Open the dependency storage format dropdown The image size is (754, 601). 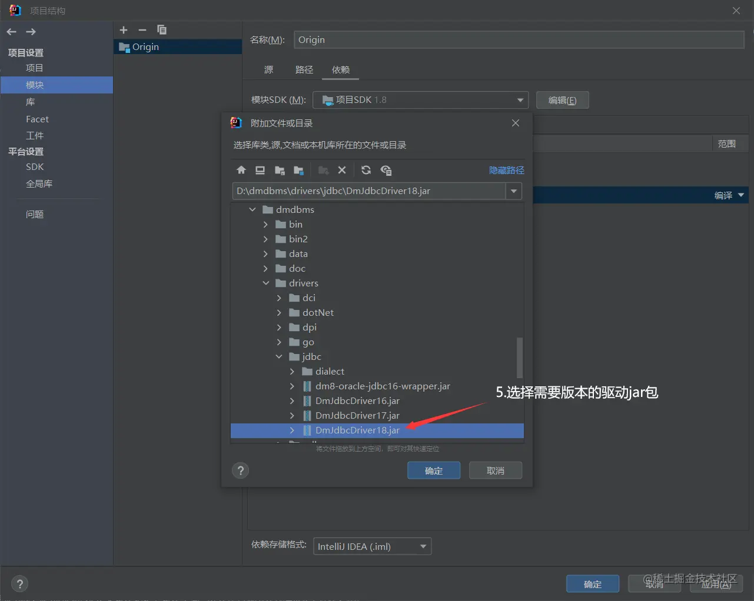coord(423,546)
